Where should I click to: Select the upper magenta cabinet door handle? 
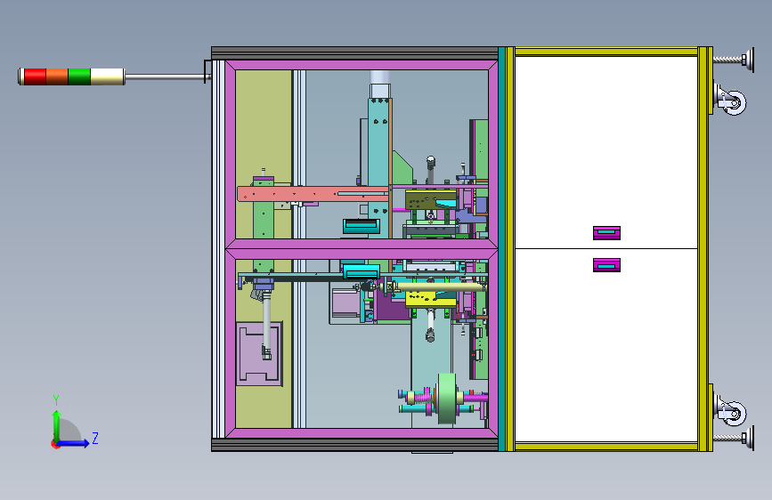tap(606, 233)
